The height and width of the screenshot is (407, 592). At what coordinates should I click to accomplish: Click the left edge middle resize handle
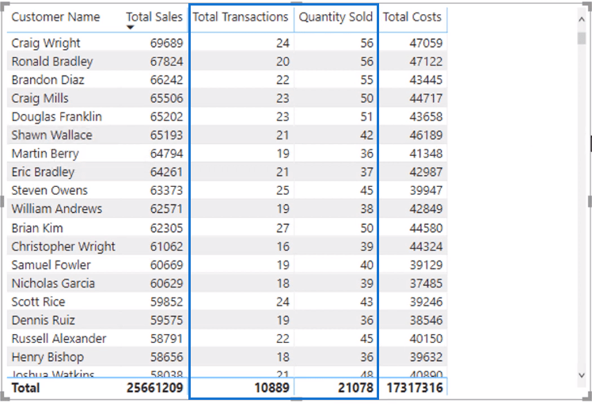point(2,201)
